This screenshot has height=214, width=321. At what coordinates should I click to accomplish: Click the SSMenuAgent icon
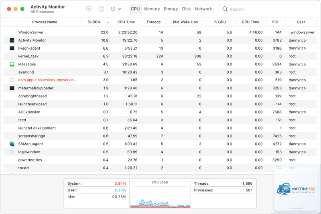pyautogui.click(x=12, y=144)
